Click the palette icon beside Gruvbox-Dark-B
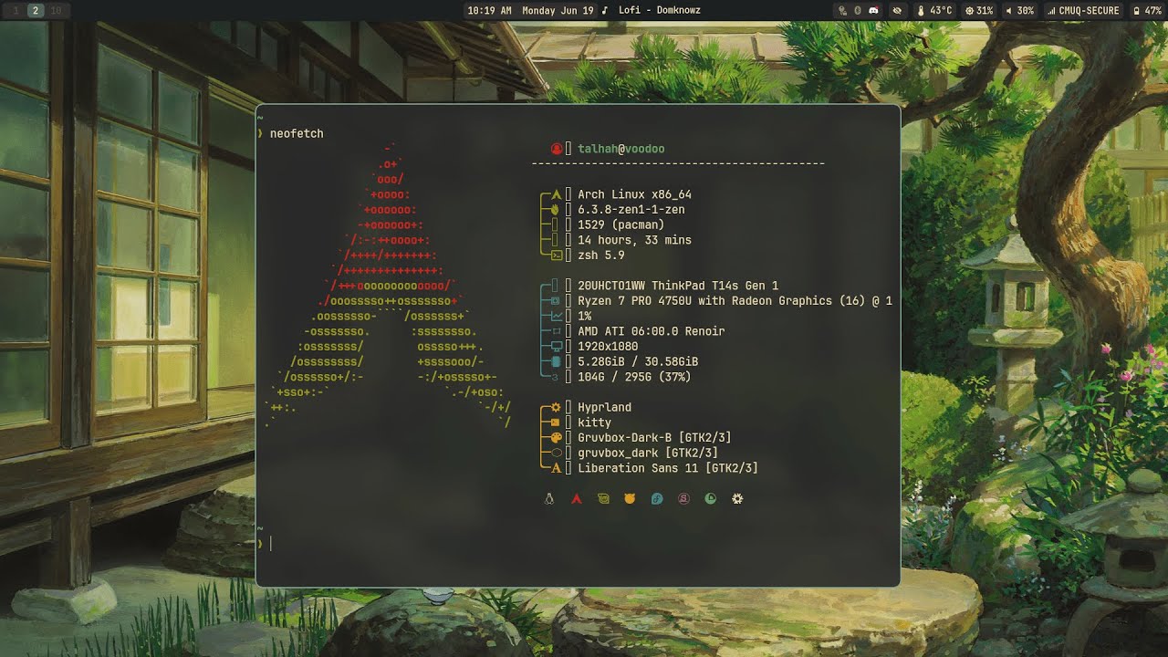The height and width of the screenshot is (657, 1168). pos(556,438)
